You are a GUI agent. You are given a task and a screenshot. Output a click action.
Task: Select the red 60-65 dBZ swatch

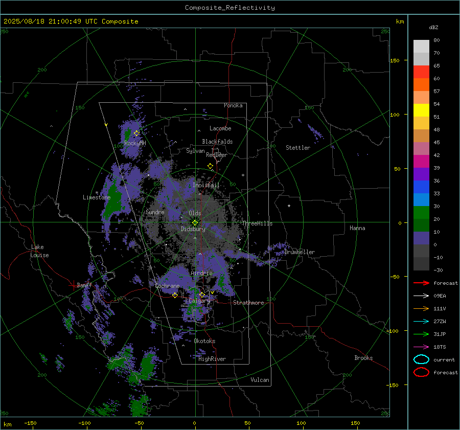[421, 72]
